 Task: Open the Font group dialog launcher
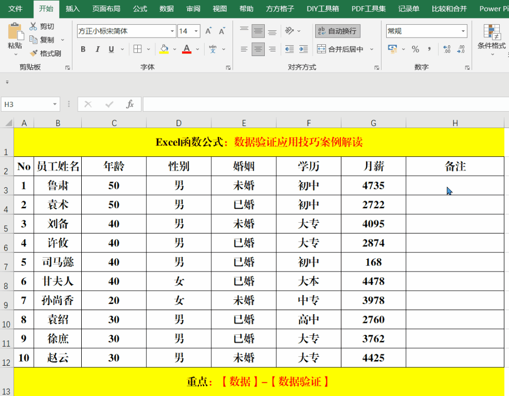[x=228, y=67]
